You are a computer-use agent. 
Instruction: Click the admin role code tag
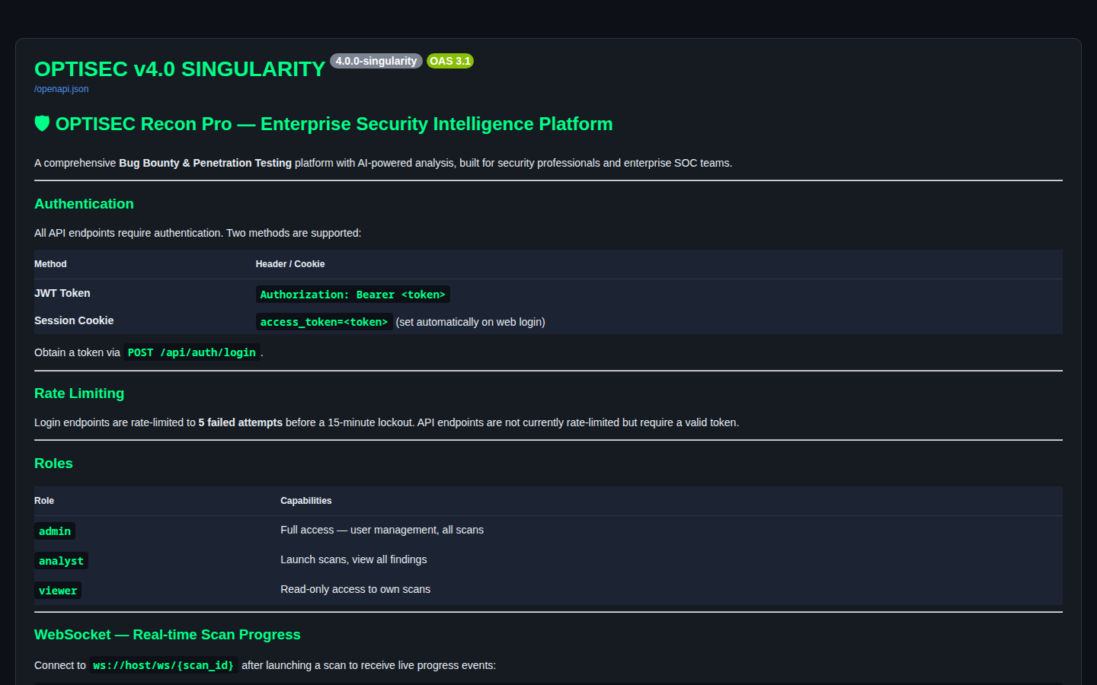pyautogui.click(x=55, y=531)
